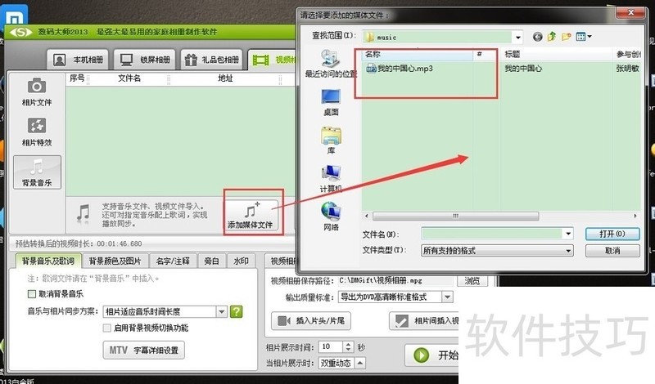655x384 pixels.
Task: Click 相片间插入视频 button
Action: click(x=424, y=320)
